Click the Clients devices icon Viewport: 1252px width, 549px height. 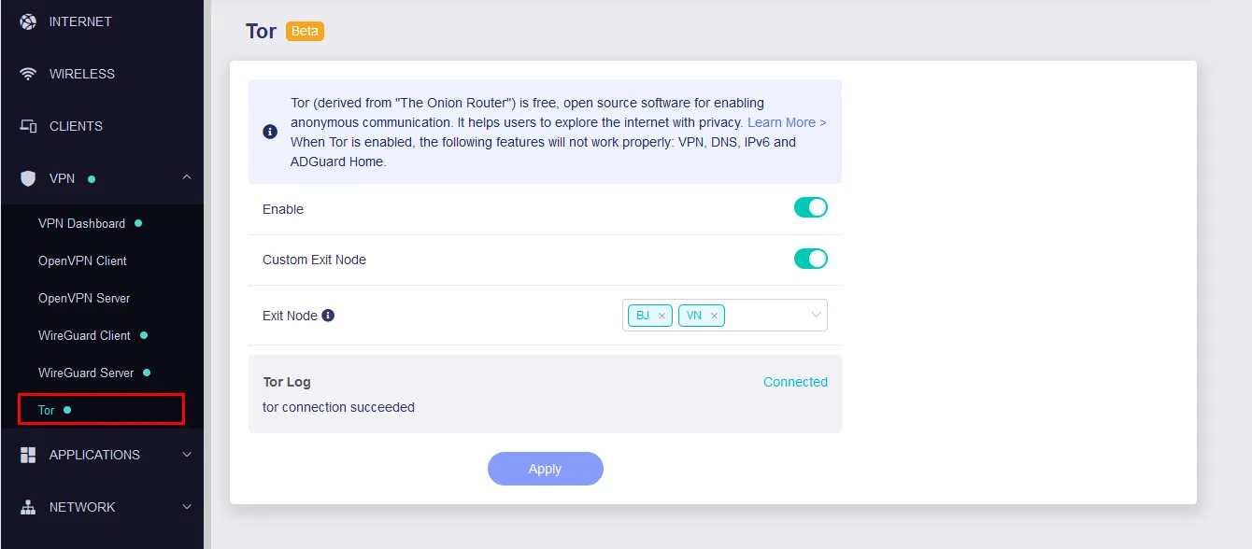pos(28,126)
